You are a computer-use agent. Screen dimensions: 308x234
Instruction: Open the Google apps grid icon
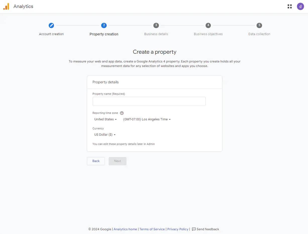point(290,7)
